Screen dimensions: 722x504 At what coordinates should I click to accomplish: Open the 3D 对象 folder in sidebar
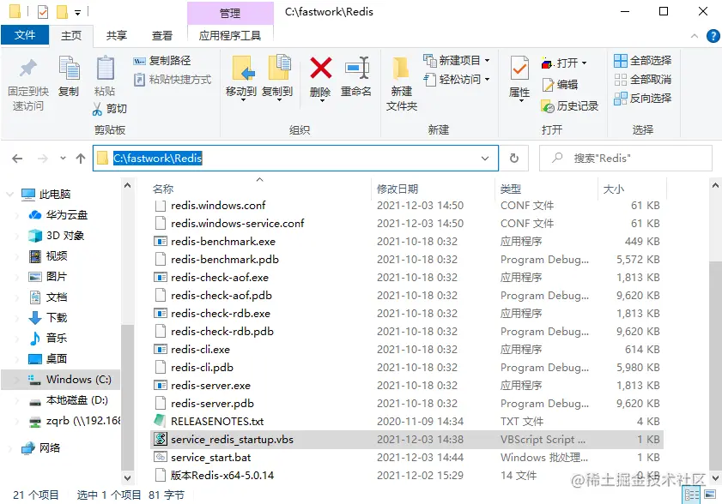click(x=56, y=236)
